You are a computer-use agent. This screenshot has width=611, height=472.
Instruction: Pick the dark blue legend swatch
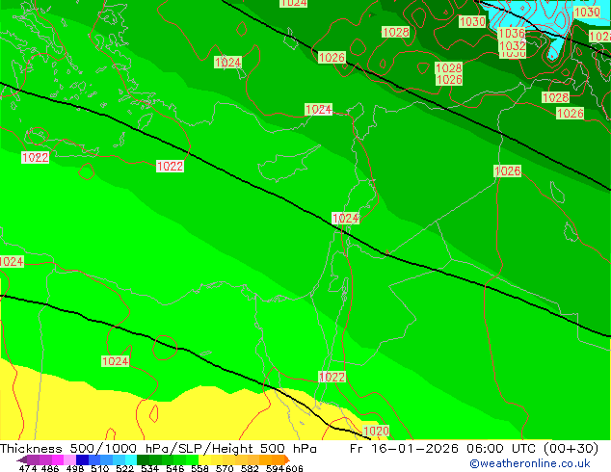[82, 459]
